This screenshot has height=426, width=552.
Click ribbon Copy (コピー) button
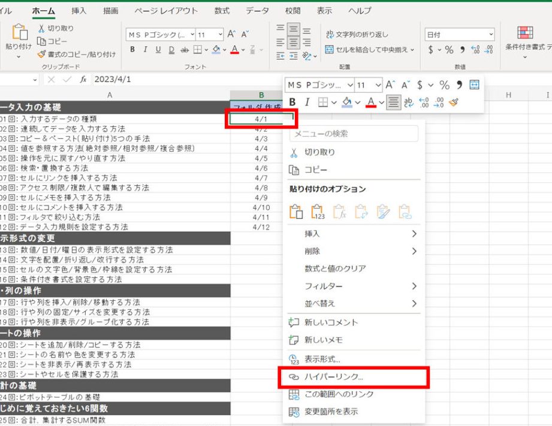[x=52, y=41]
